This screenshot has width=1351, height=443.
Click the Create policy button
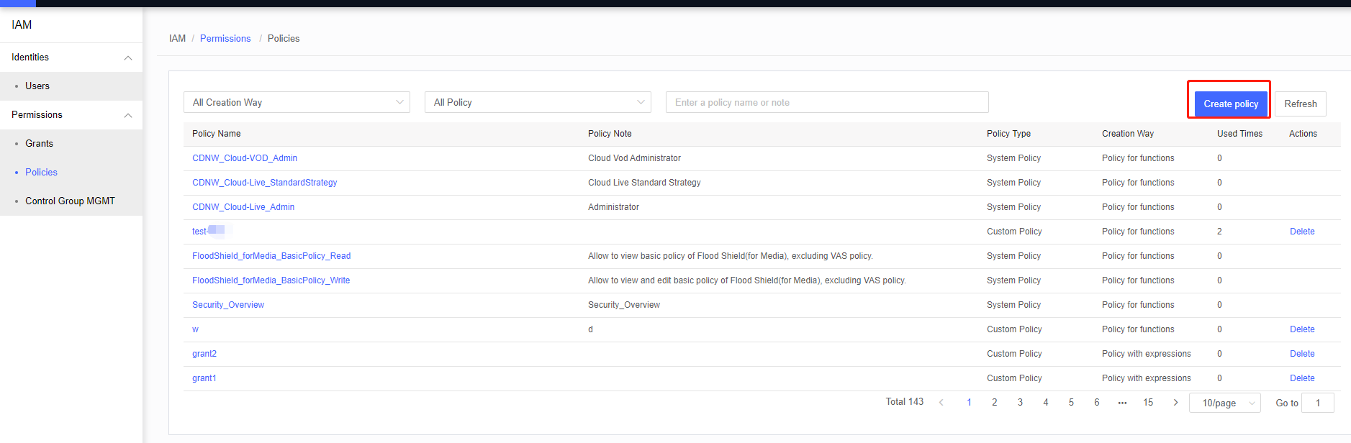tap(1230, 104)
